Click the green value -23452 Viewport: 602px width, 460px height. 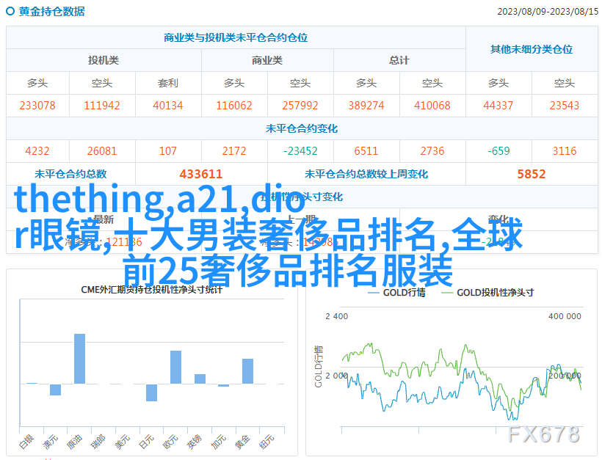point(300,151)
